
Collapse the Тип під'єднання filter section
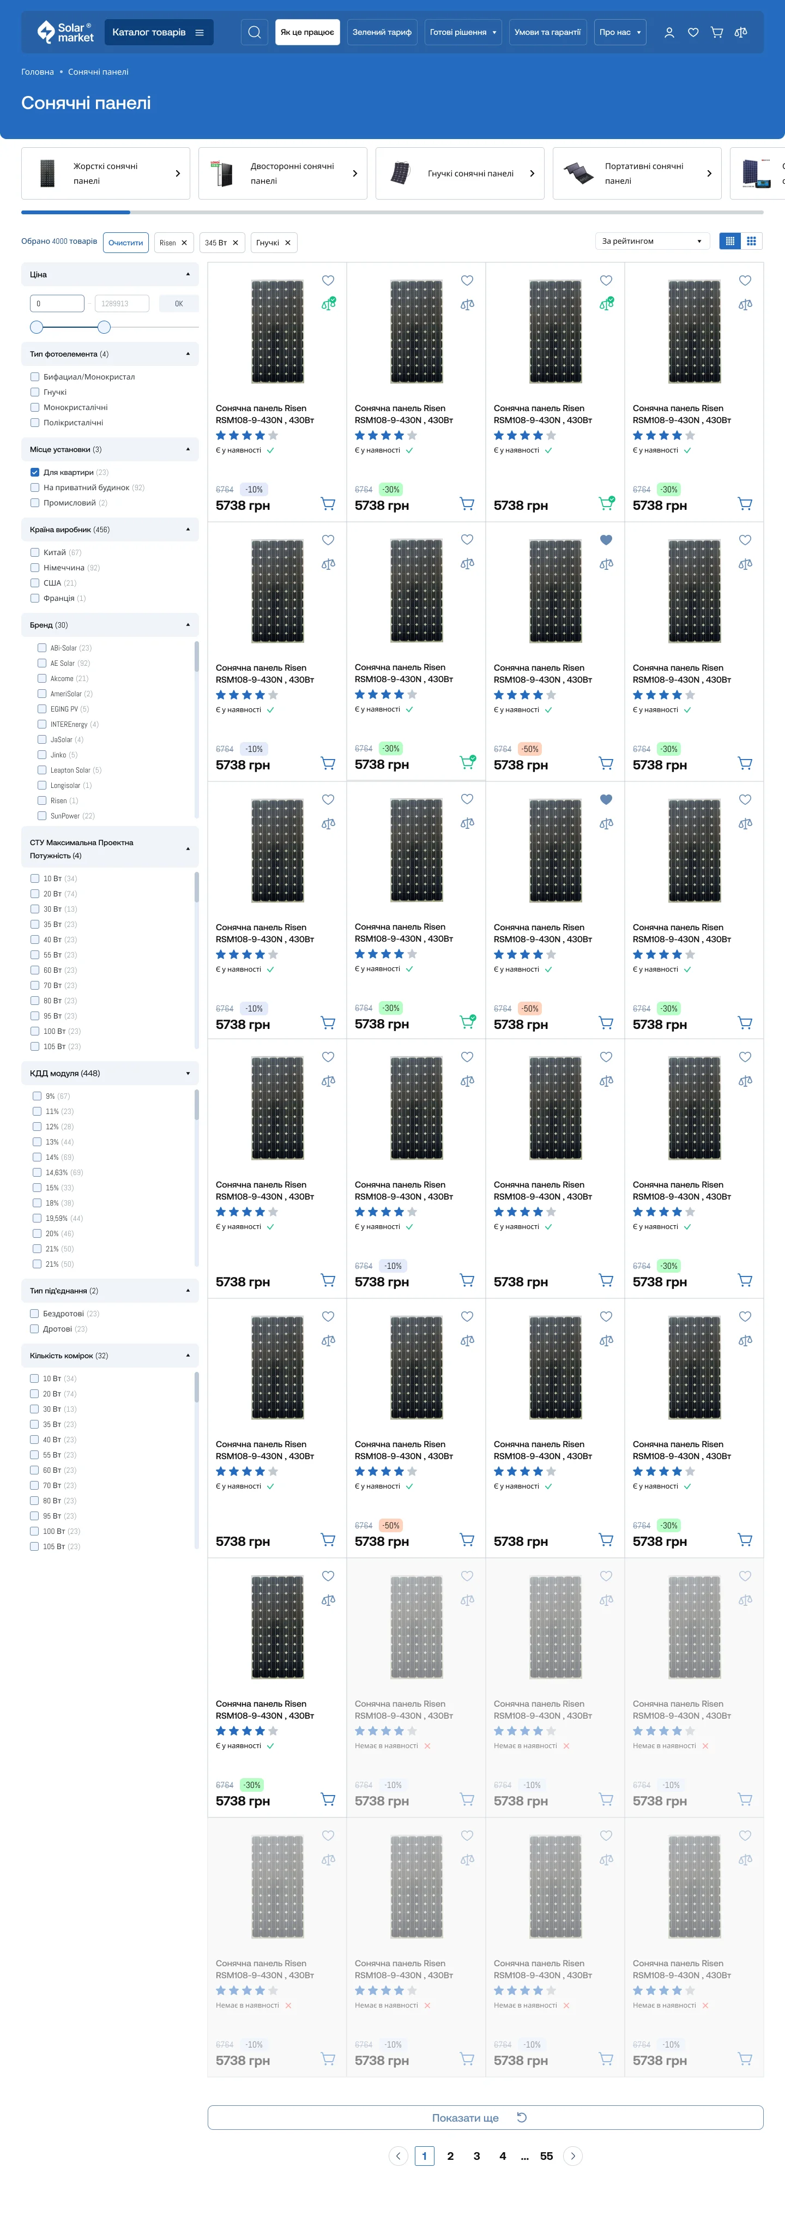click(x=110, y=1291)
